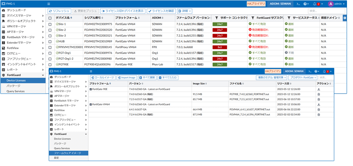Image resolution: width=353 pixels, height=166 pixels.
Task: Select ファームウェア イメージ in front sidebar
Action: [68, 153]
